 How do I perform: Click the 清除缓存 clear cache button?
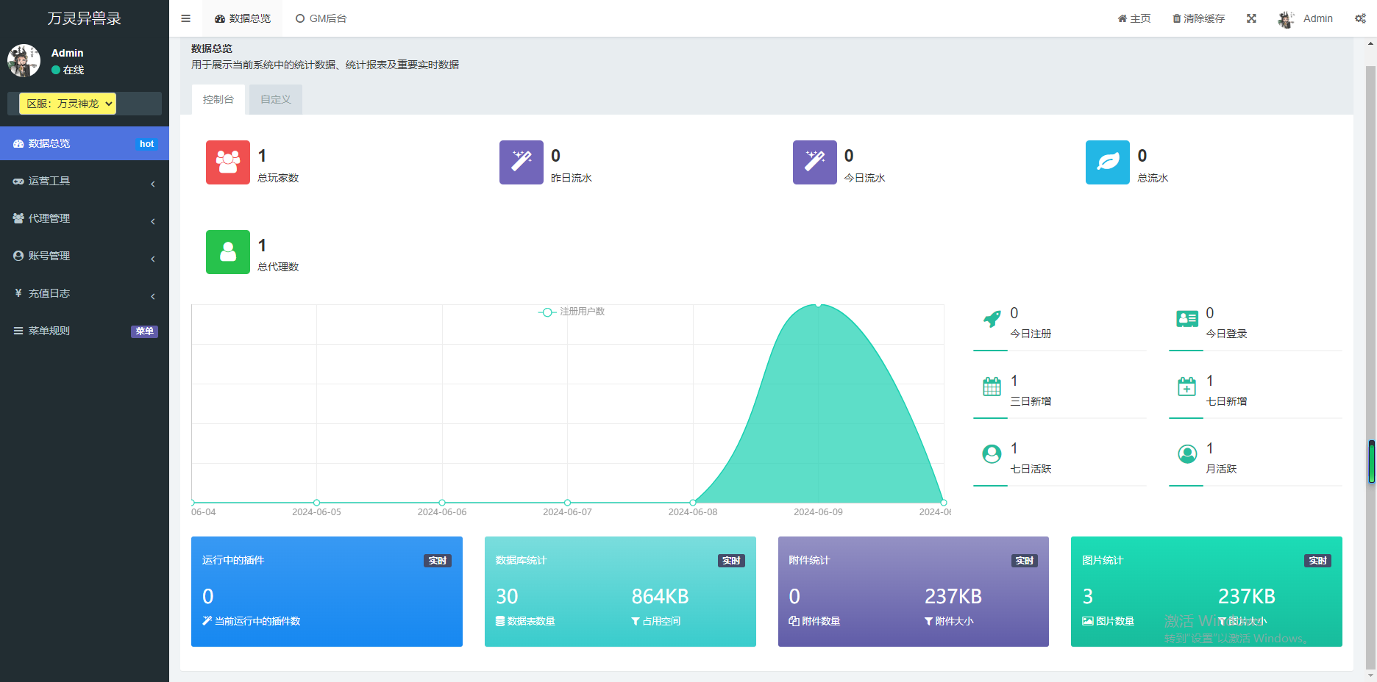coord(1198,18)
